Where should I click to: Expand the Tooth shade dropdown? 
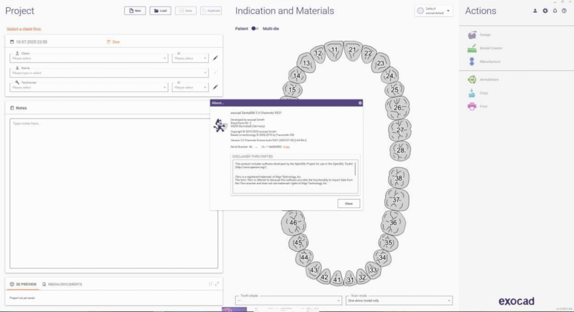(x=289, y=300)
